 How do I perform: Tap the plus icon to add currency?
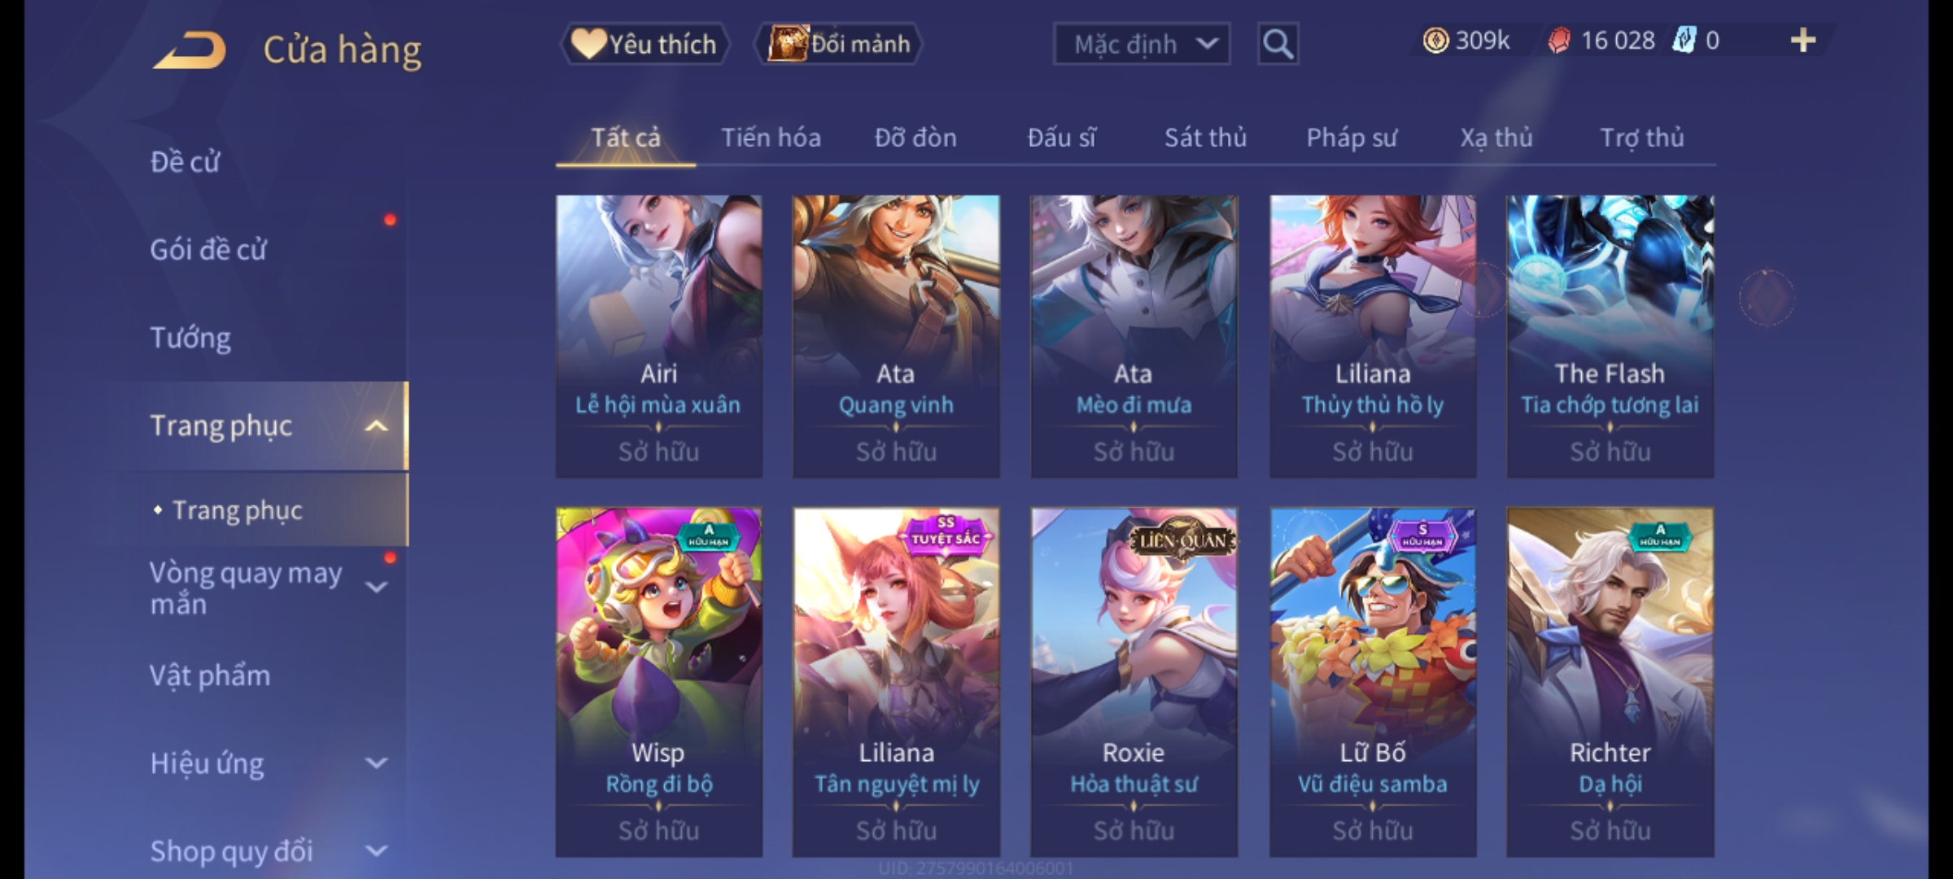(1803, 40)
